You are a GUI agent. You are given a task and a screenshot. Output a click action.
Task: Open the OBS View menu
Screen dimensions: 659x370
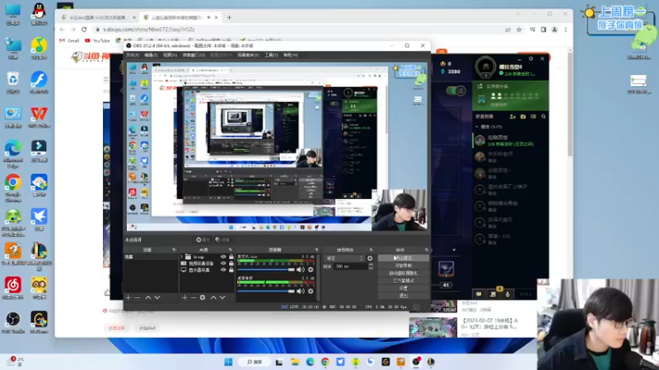(x=170, y=55)
